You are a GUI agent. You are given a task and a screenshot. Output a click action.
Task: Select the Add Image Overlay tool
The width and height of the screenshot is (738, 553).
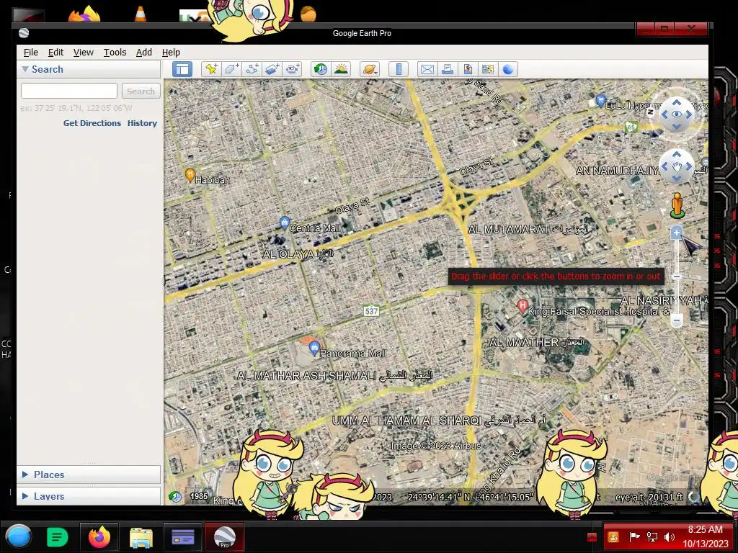(272, 70)
